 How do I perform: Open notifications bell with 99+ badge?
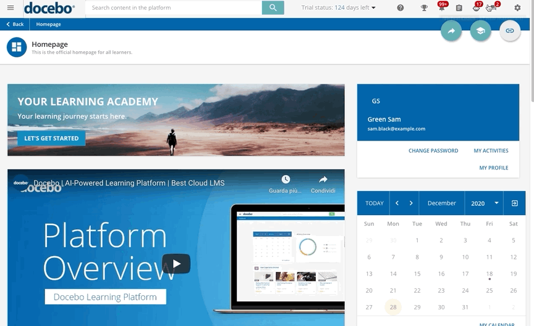(x=441, y=8)
